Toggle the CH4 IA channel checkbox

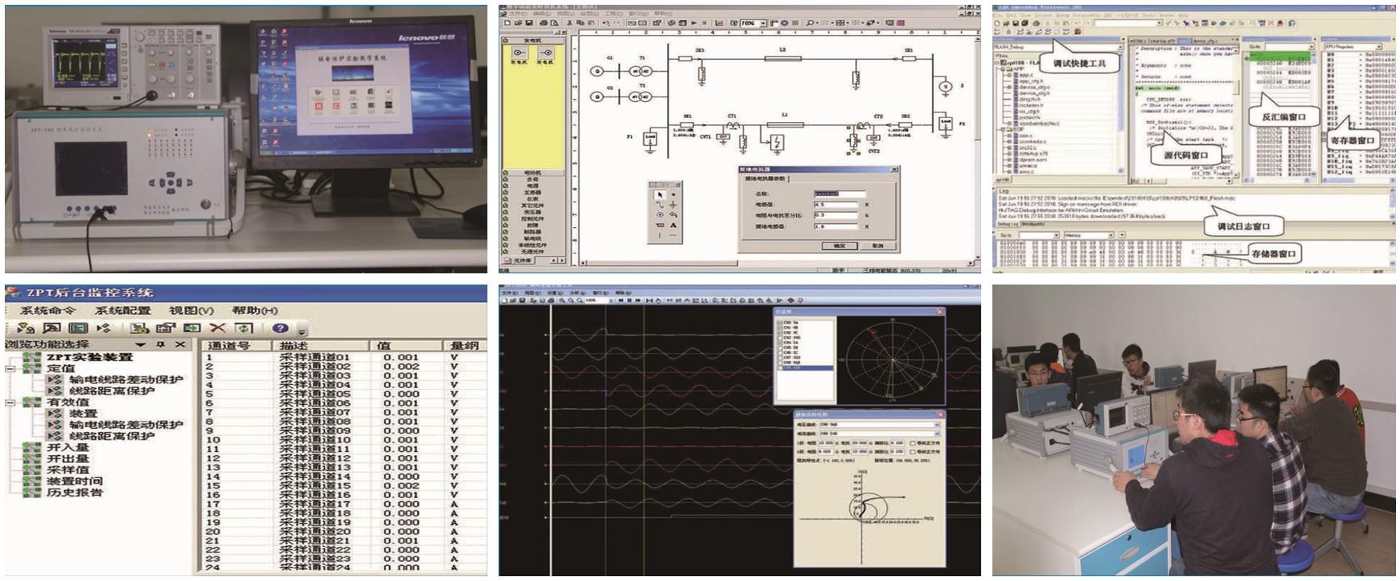pyautogui.click(x=780, y=343)
